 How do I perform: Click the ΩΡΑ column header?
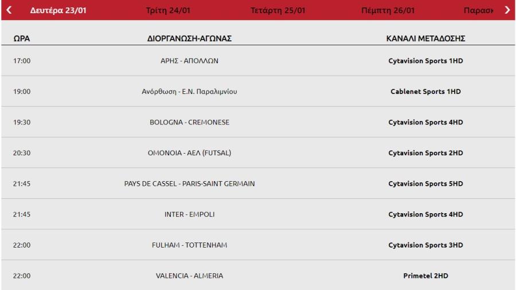[22, 38]
